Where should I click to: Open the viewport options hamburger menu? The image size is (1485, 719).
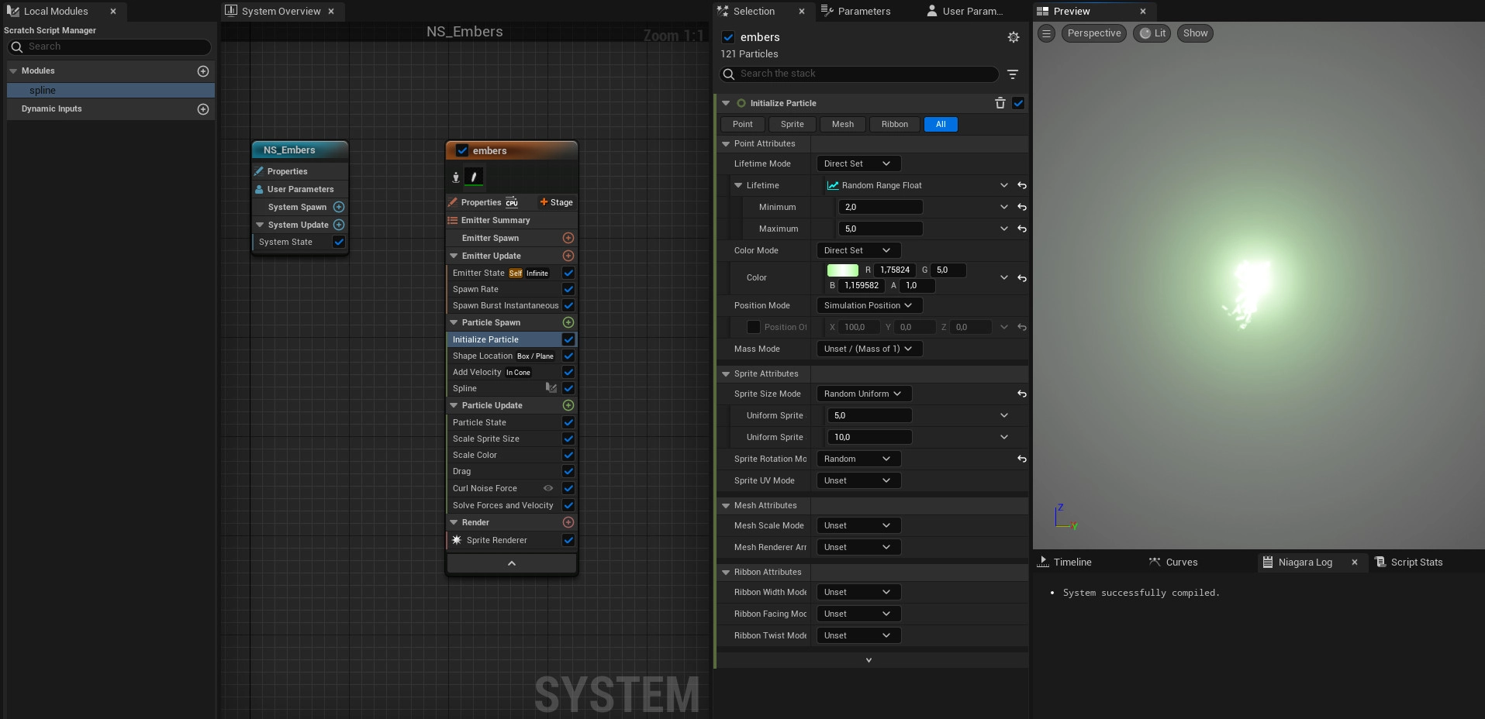click(1046, 33)
